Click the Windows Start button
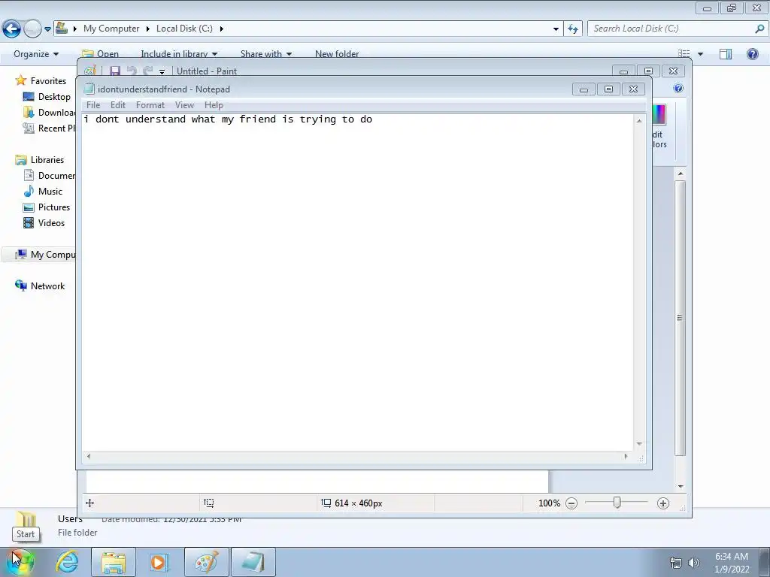The image size is (770, 577). coord(20,562)
